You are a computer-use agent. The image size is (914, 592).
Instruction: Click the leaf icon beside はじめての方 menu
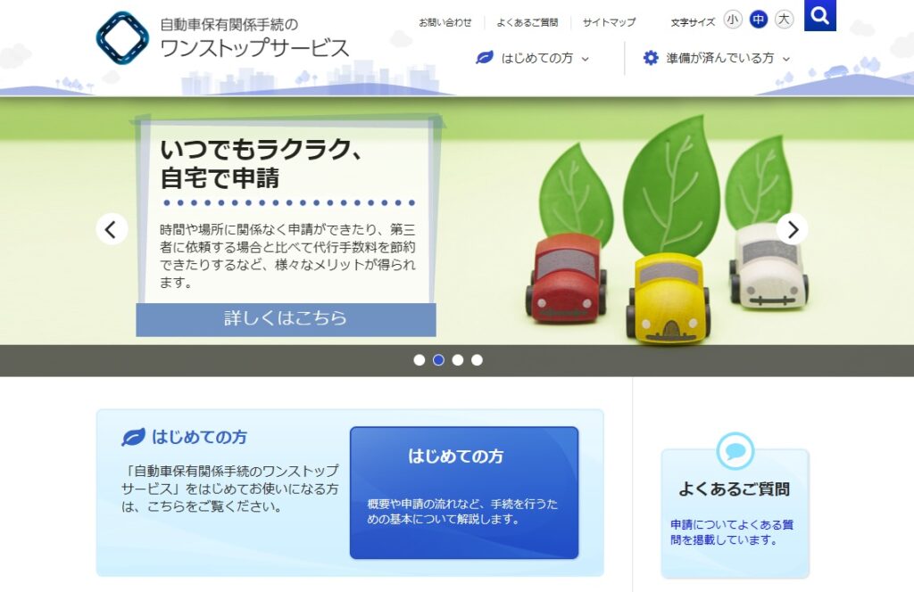tap(485, 58)
